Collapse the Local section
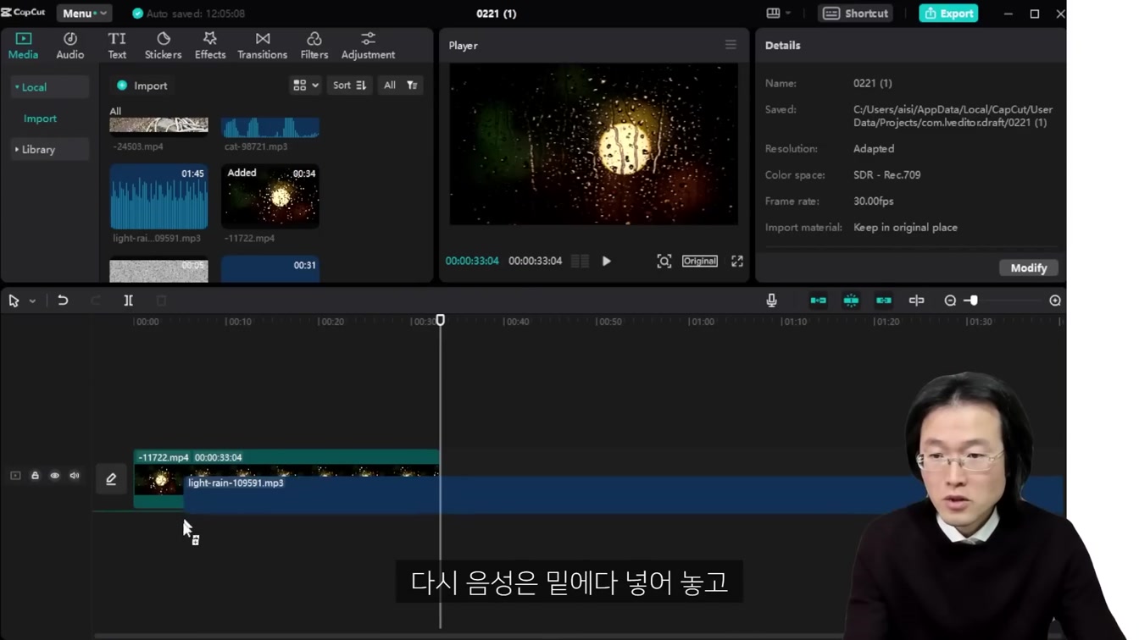The width and height of the screenshot is (1139, 640). (49, 87)
